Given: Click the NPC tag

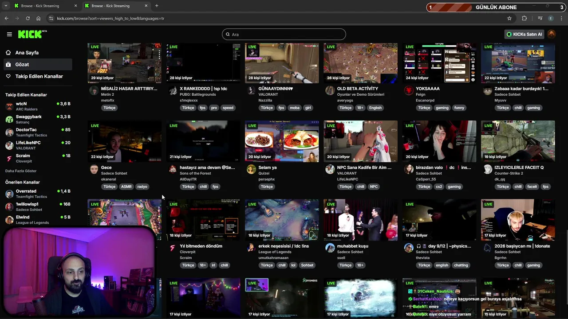Looking at the screenshot, I should tap(374, 187).
